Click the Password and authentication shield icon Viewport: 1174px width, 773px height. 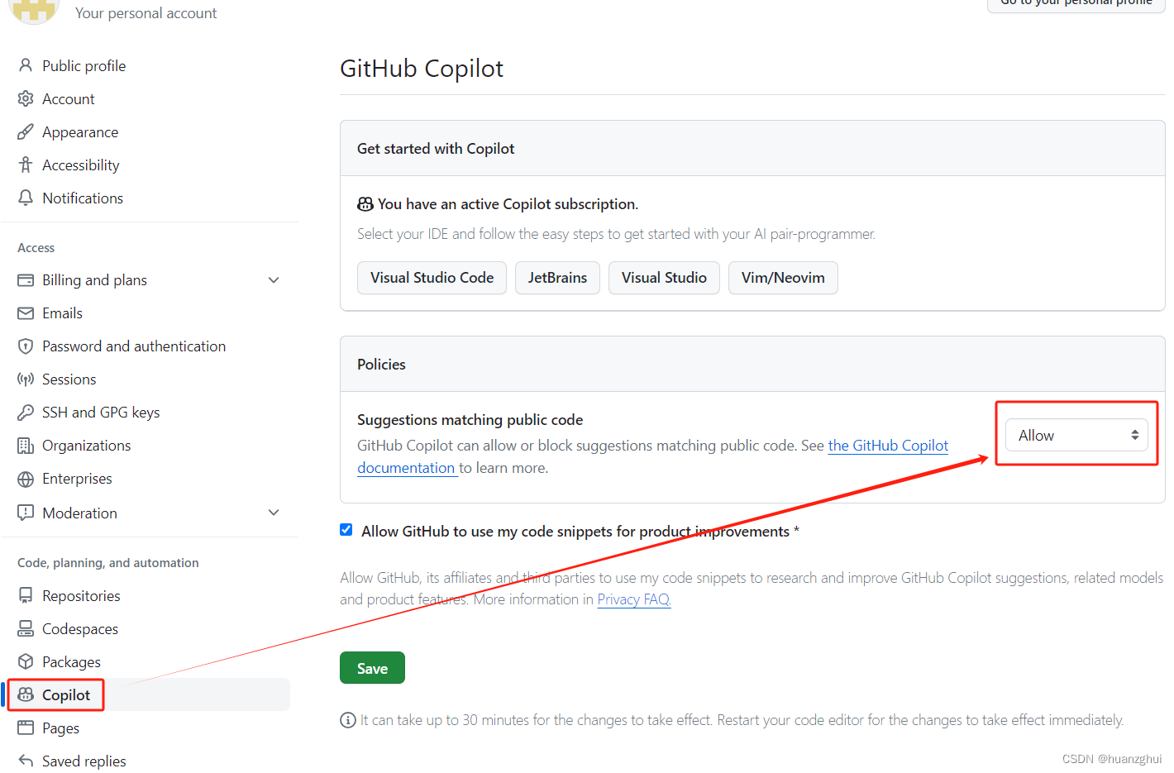[26, 346]
